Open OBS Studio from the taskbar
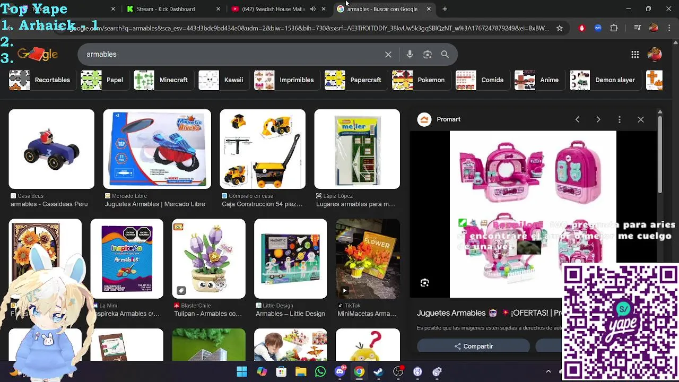The image size is (679, 382). coord(398,371)
